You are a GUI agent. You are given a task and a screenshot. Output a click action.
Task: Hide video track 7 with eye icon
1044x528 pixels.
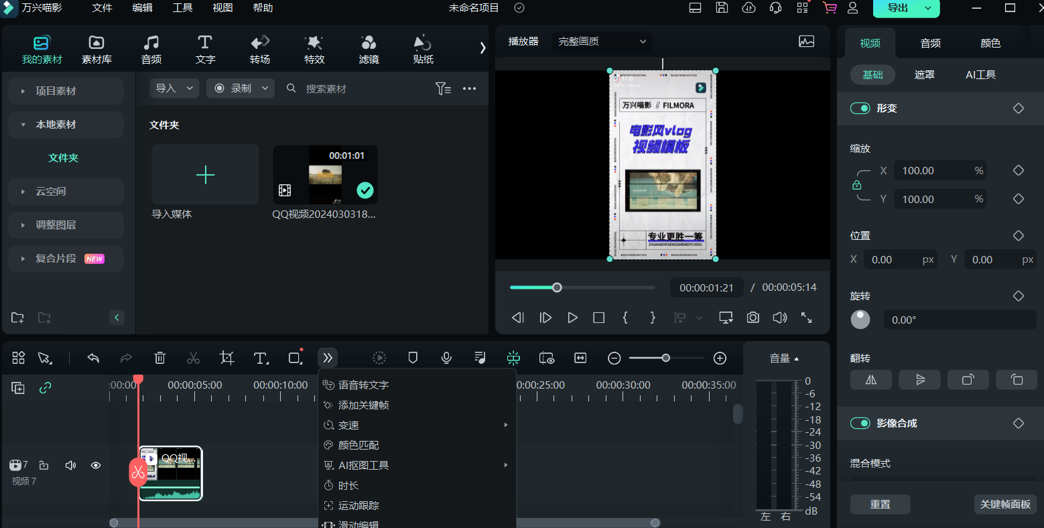[x=96, y=465]
